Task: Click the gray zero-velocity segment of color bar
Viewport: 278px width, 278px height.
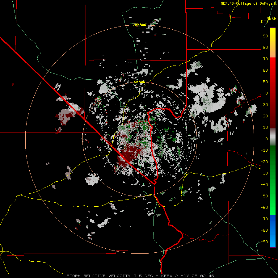Action: [x=273, y=137]
